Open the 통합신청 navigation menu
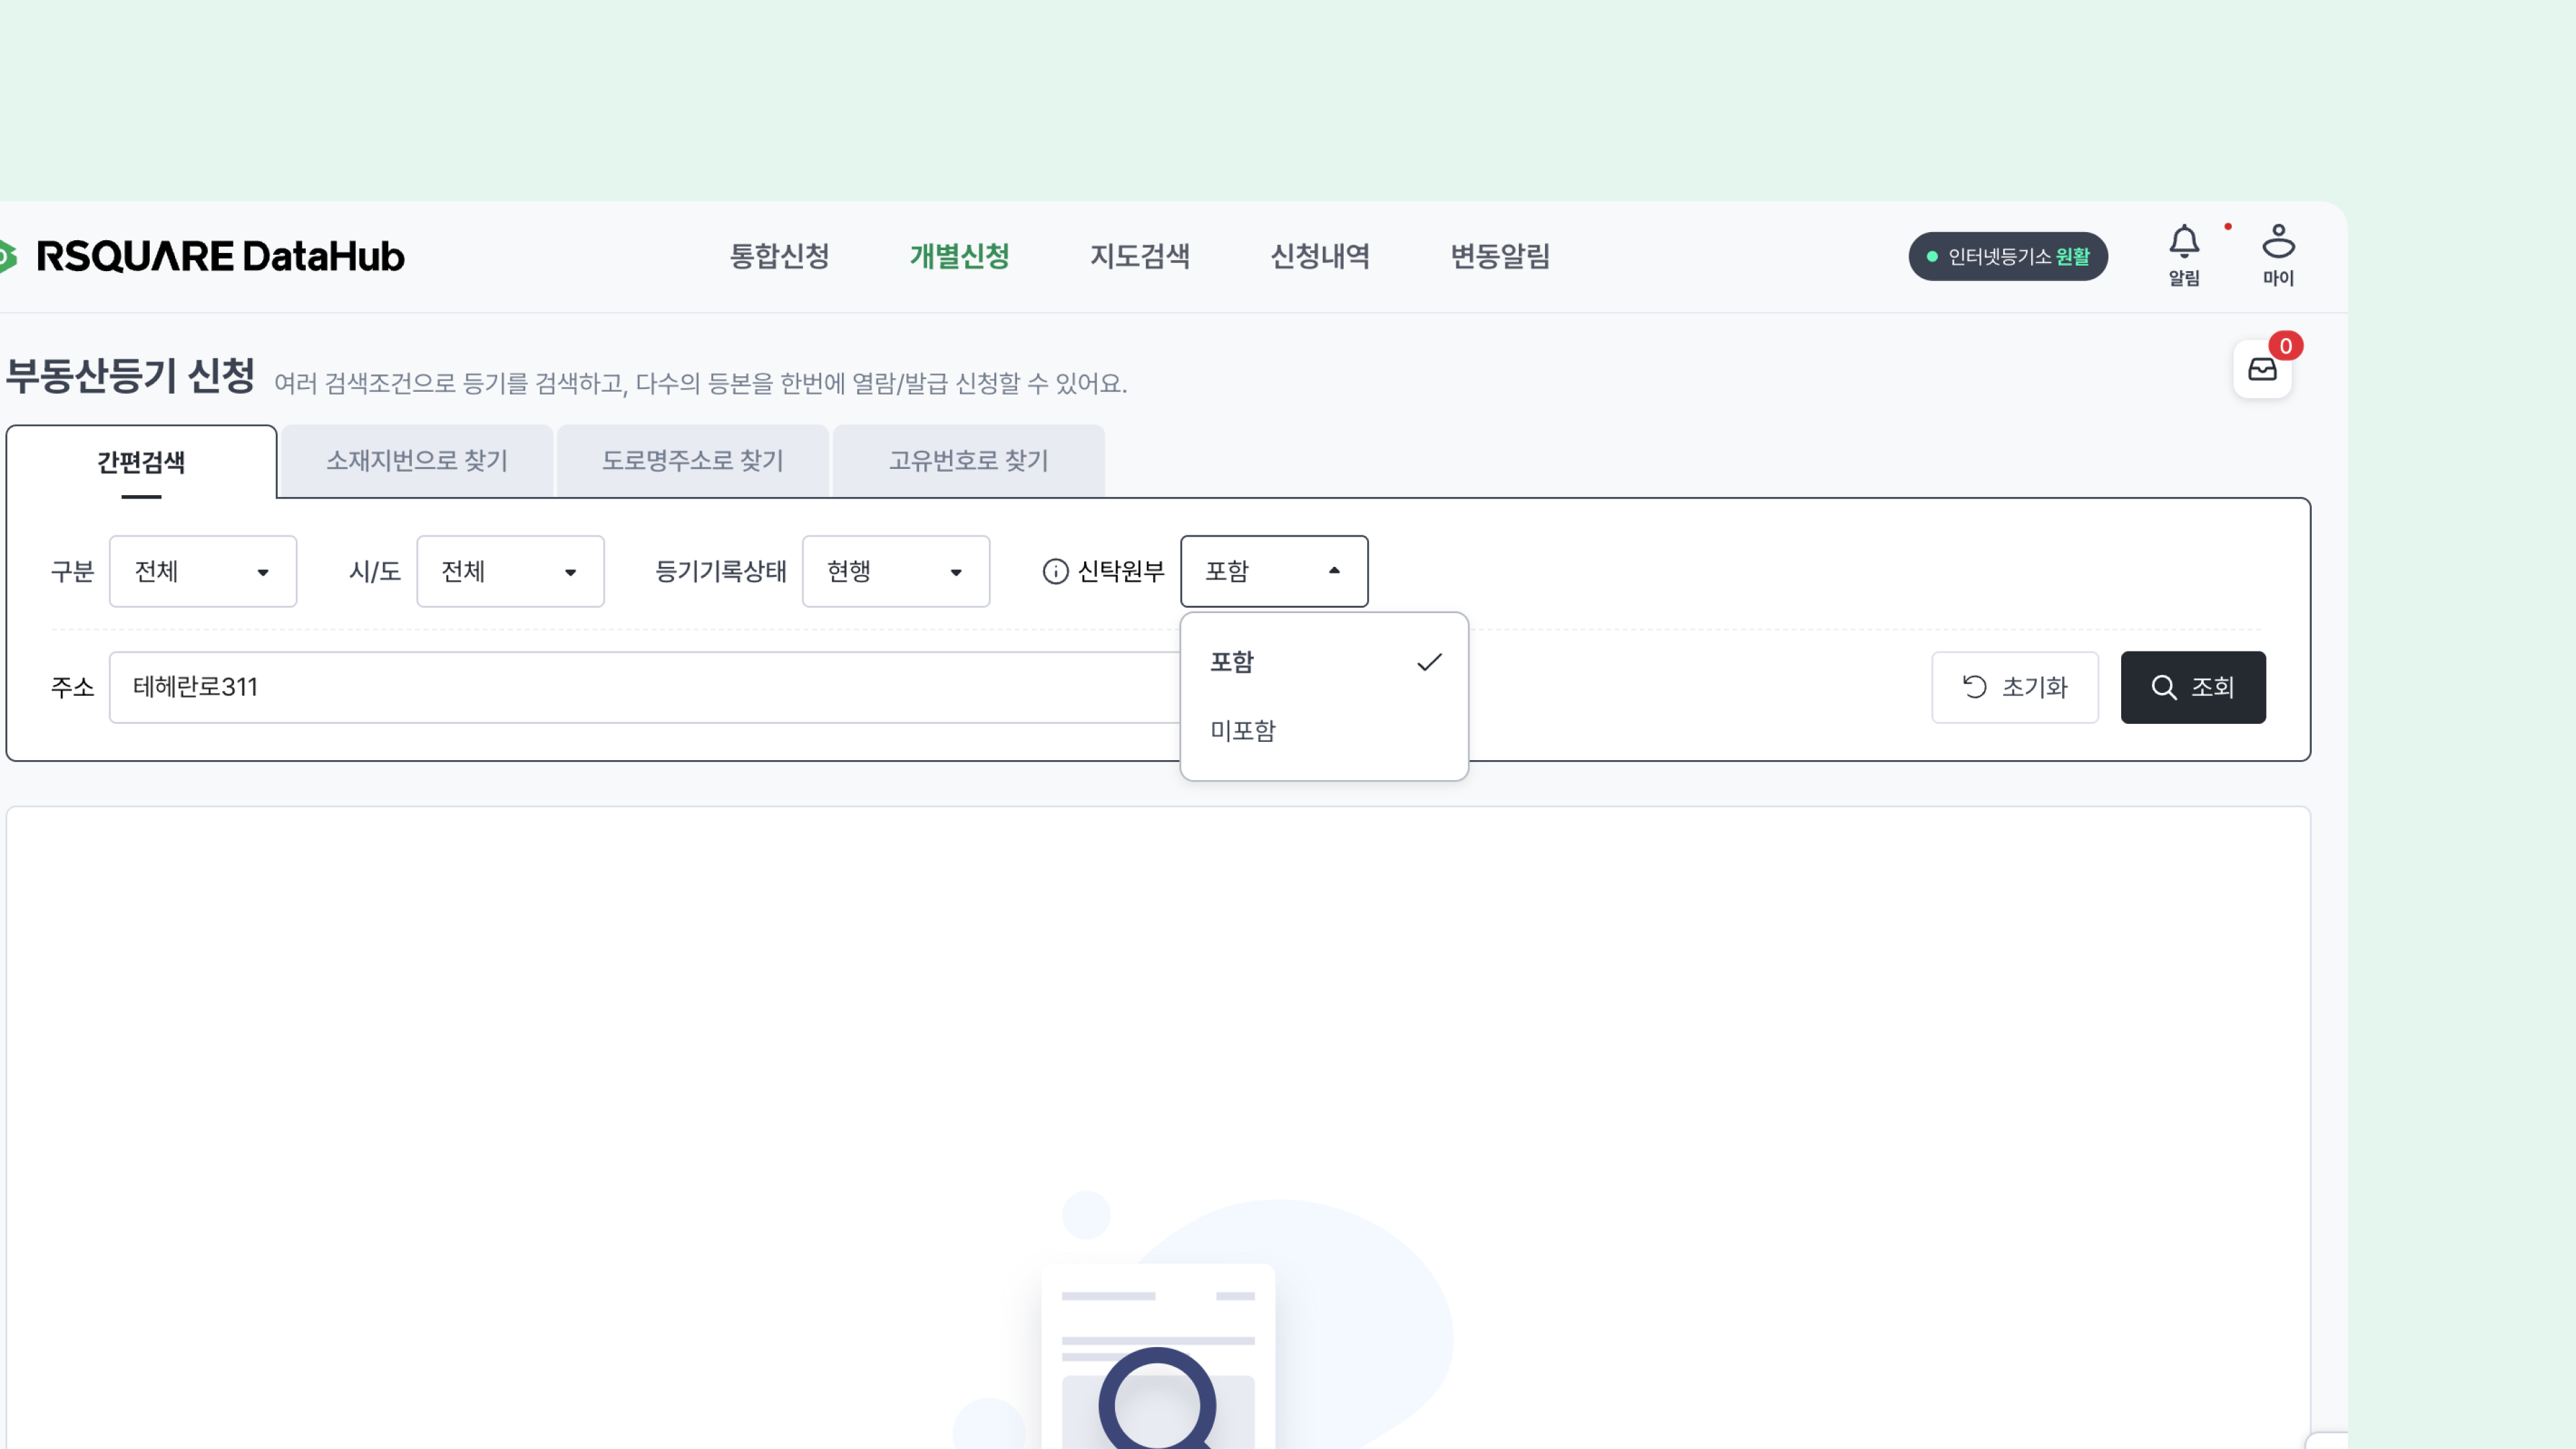The width and height of the screenshot is (2576, 1449). point(779,257)
